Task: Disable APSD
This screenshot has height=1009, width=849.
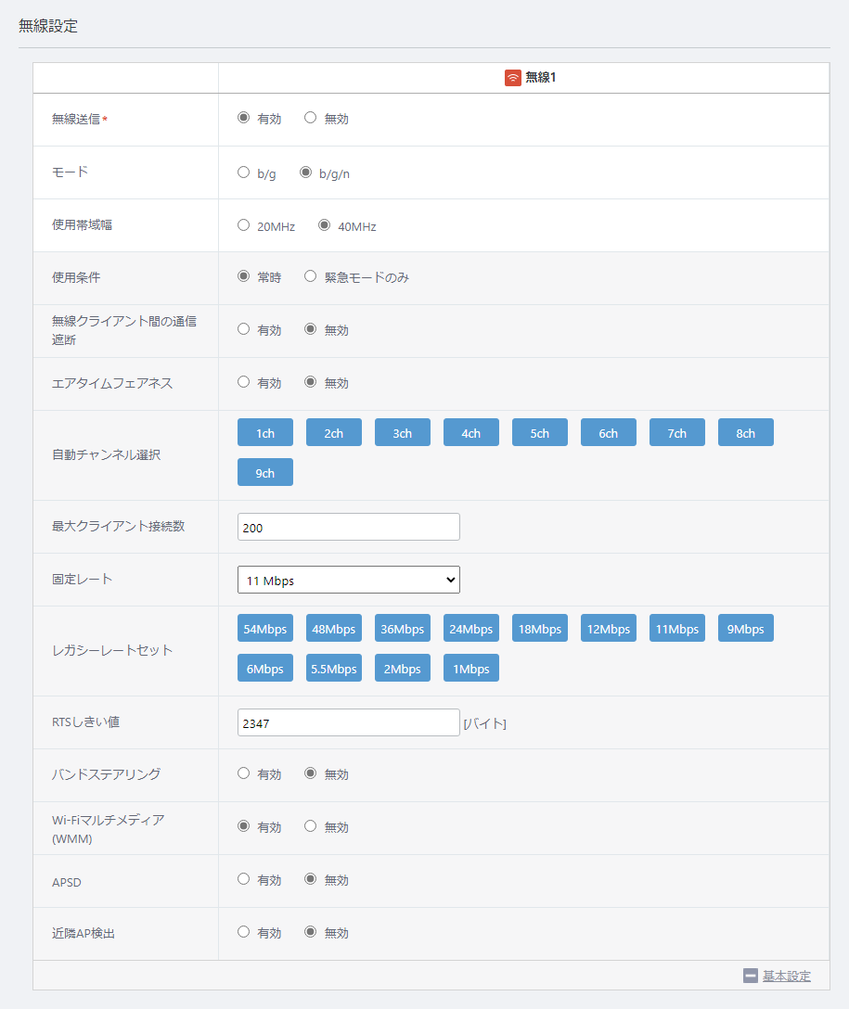Action: 310,878
